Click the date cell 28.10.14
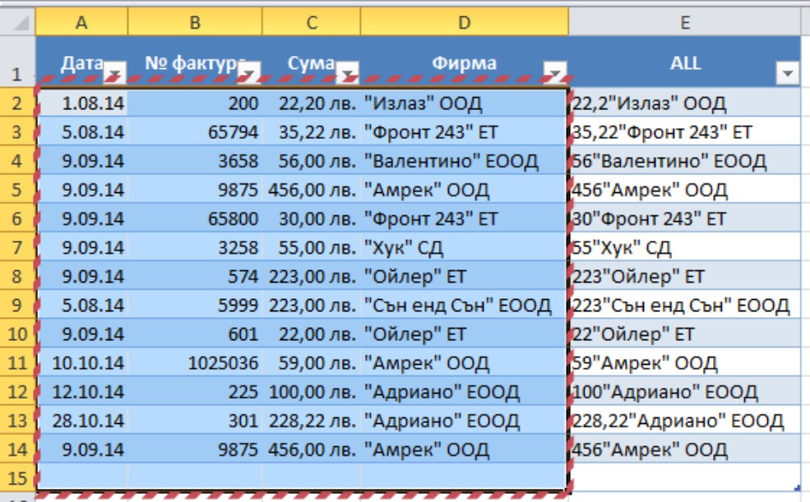 coord(82,421)
